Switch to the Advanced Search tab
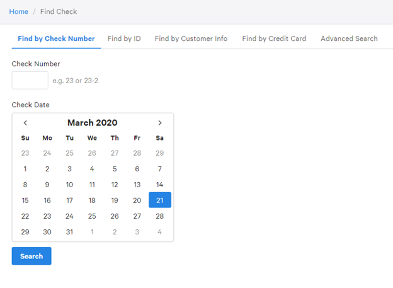 tap(349, 38)
